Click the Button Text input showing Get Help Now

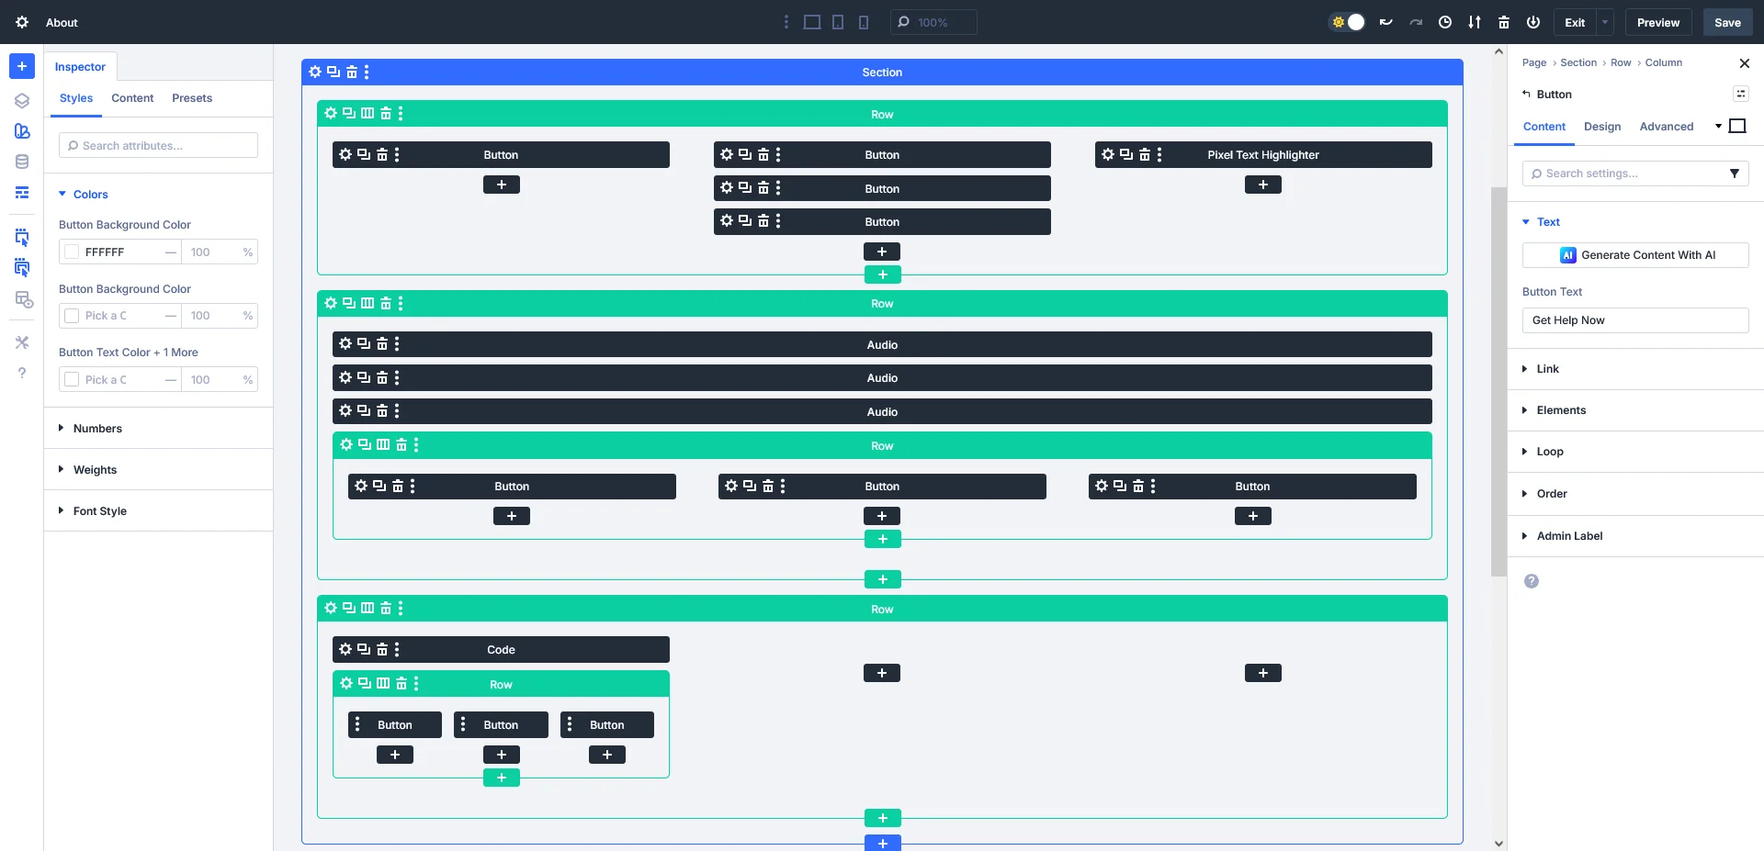coord(1634,319)
